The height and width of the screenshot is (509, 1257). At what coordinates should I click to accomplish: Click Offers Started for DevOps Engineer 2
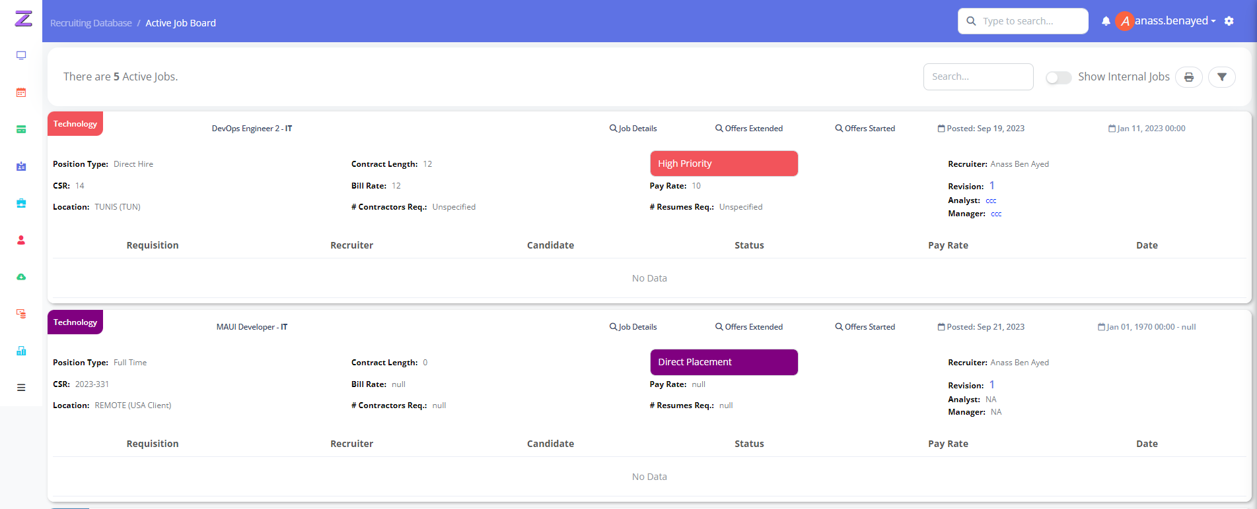click(865, 129)
